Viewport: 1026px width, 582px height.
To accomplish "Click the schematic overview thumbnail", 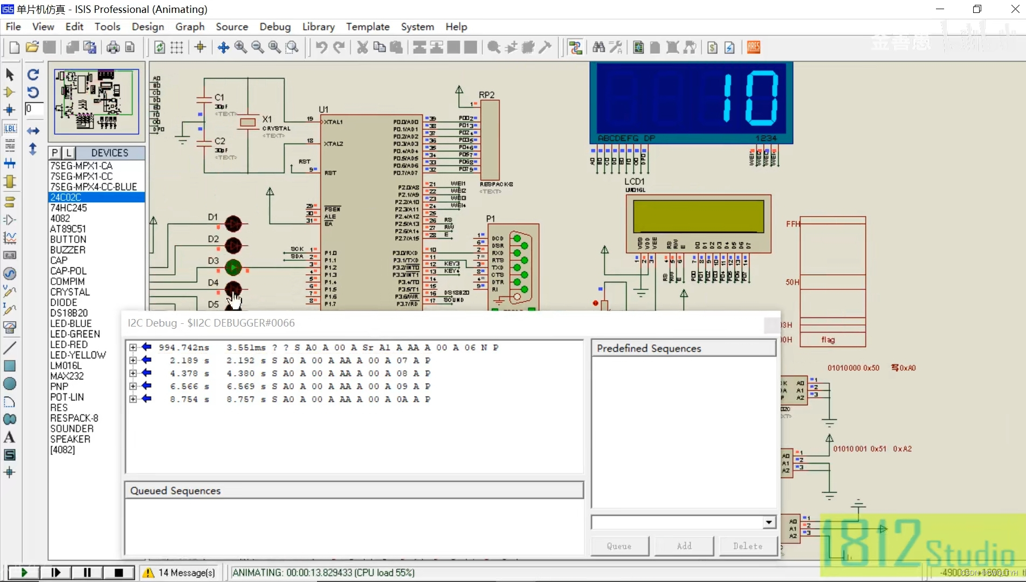I will 97,101.
